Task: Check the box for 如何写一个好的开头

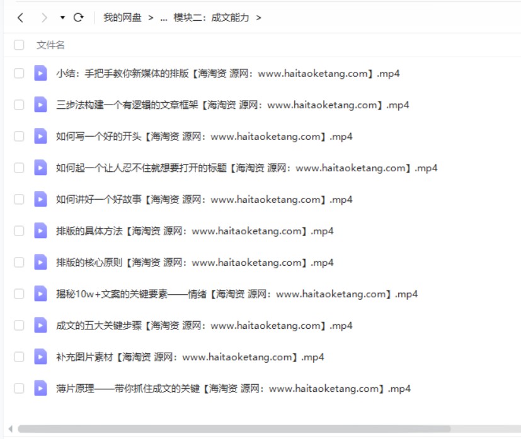Action: click(x=19, y=136)
